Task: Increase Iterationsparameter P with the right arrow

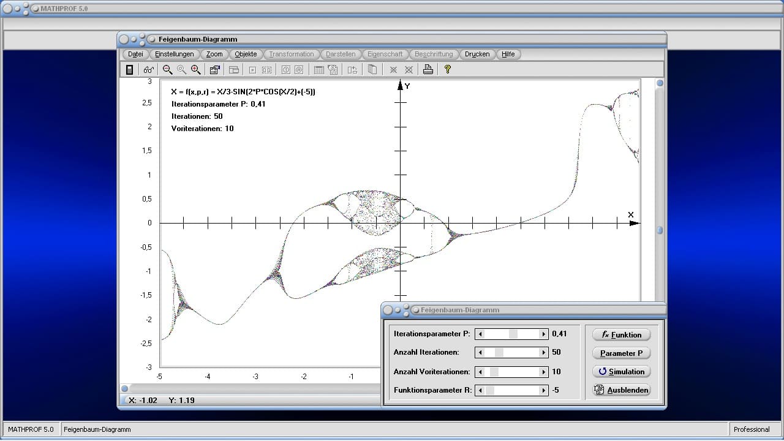Action: coord(543,334)
